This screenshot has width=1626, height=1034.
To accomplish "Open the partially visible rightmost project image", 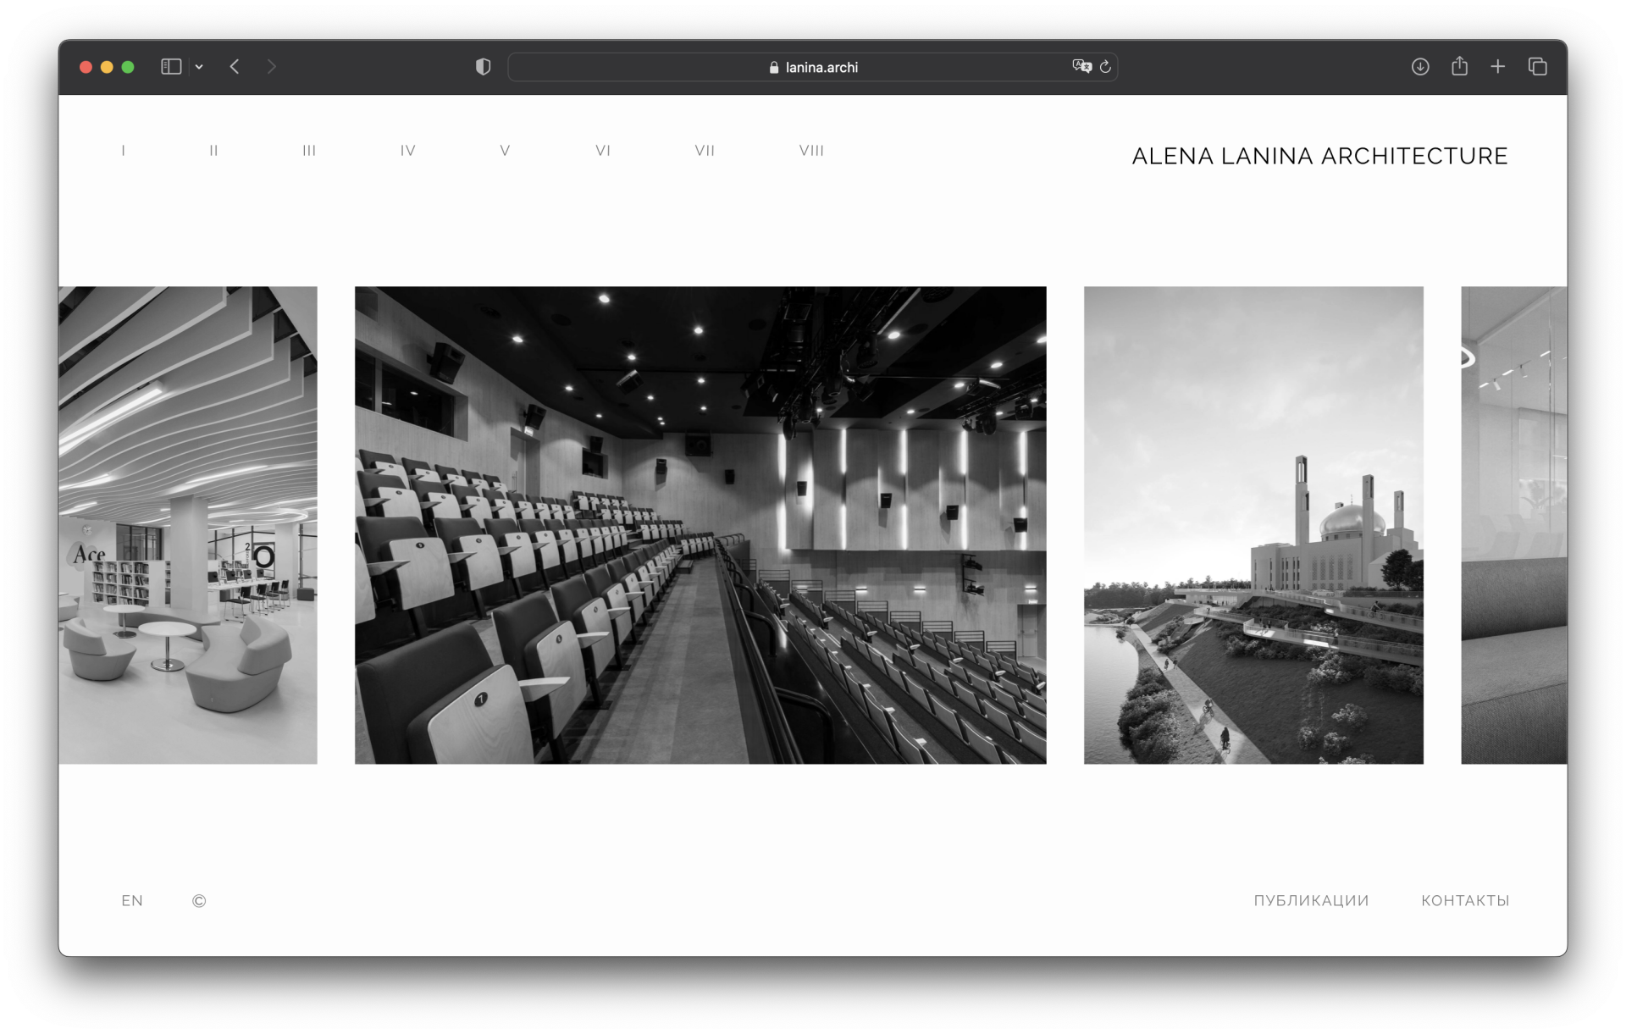I will pyautogui.click(x=1514, y=525).
